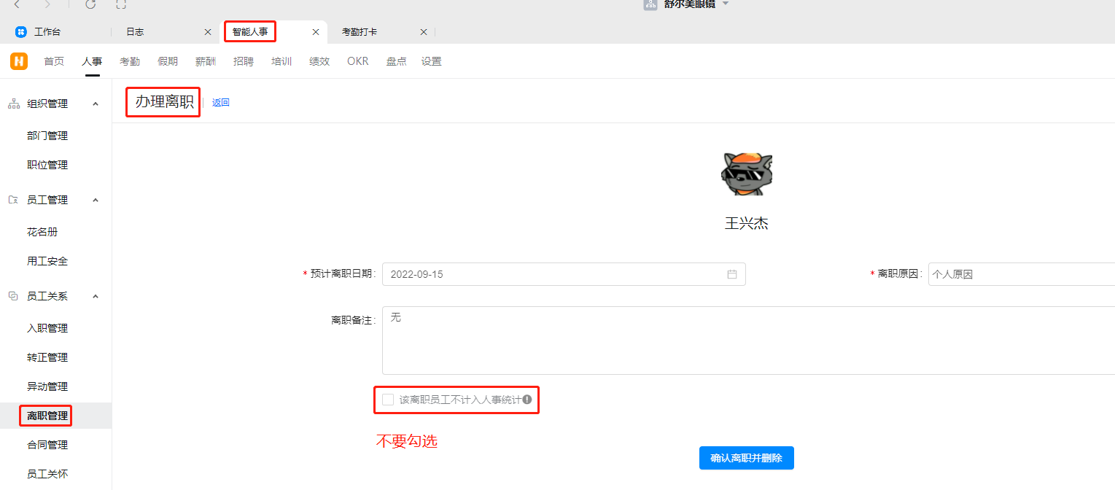This screenshot has width=1115, height=490.
Task: Click the 组织管理 hierarchy icon
Action: [x=14, y=104]
